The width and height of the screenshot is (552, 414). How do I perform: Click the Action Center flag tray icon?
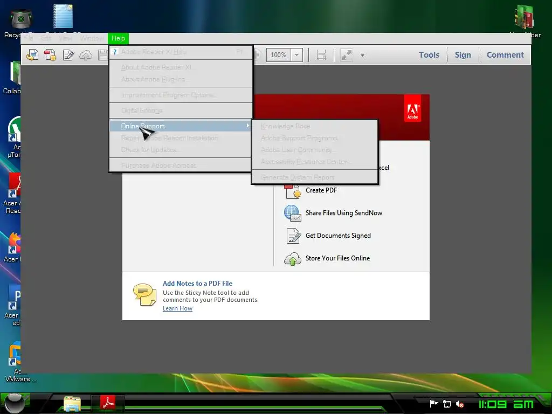[434, 404]
